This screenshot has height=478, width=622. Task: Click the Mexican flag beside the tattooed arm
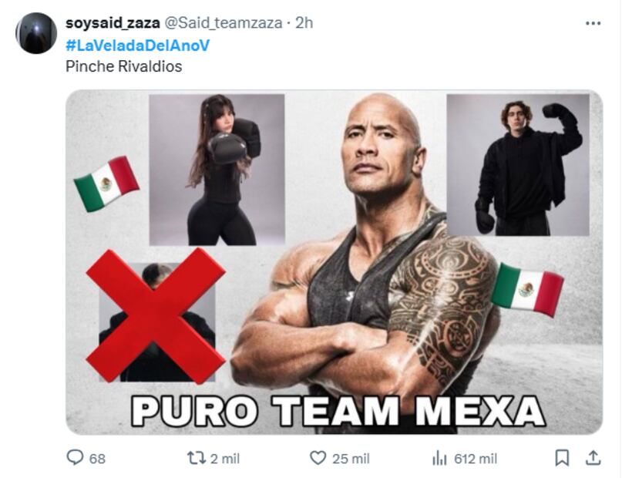(527, 290)
